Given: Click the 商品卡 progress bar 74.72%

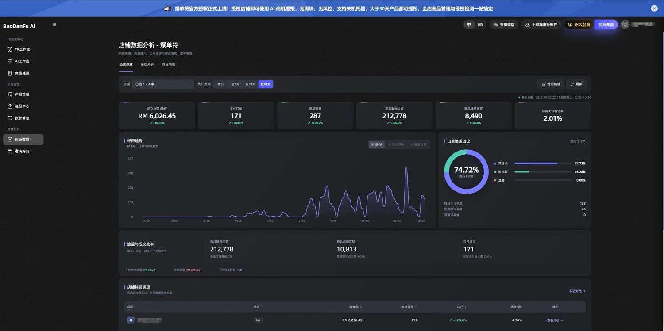Looking at the screenshot, I should click(543, 164).
